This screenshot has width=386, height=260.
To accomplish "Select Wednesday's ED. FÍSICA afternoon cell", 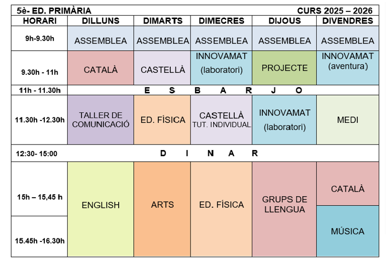I will 221,205.
